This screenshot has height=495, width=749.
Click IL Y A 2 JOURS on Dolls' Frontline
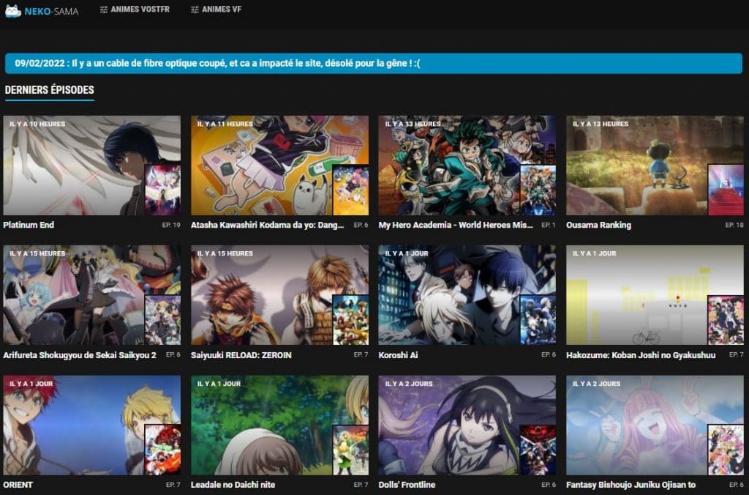(x=409, y=384)
